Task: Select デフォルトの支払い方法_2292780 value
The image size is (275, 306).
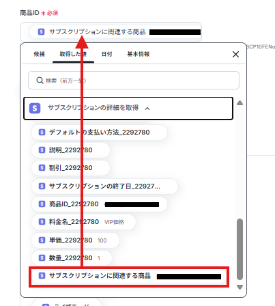Action: (99, 133)
